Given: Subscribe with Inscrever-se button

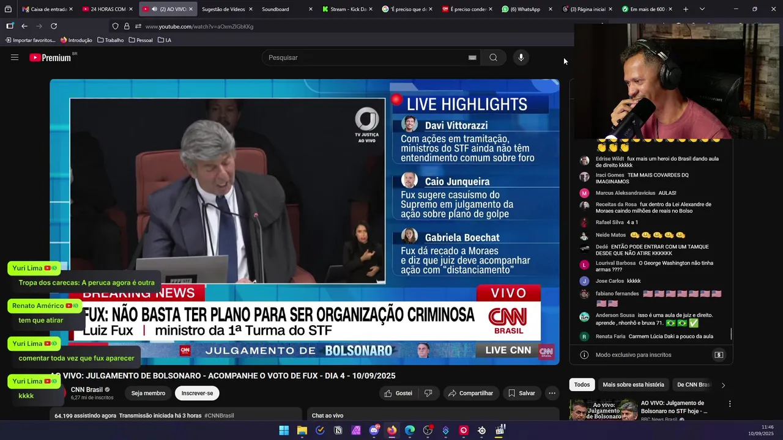Looking at the screenshot, I should pyautogui.click(x=197, y=394).
